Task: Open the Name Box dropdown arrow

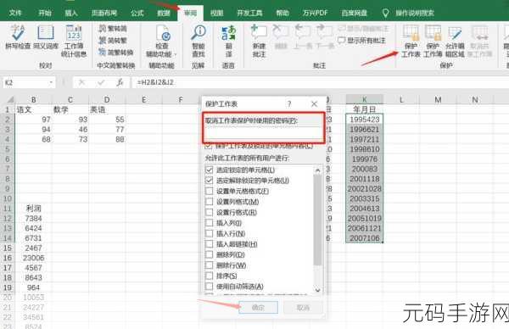Action: tap(51, 83)
